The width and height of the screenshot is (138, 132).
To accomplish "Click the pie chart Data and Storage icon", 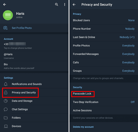I will [x=6, y=101].
